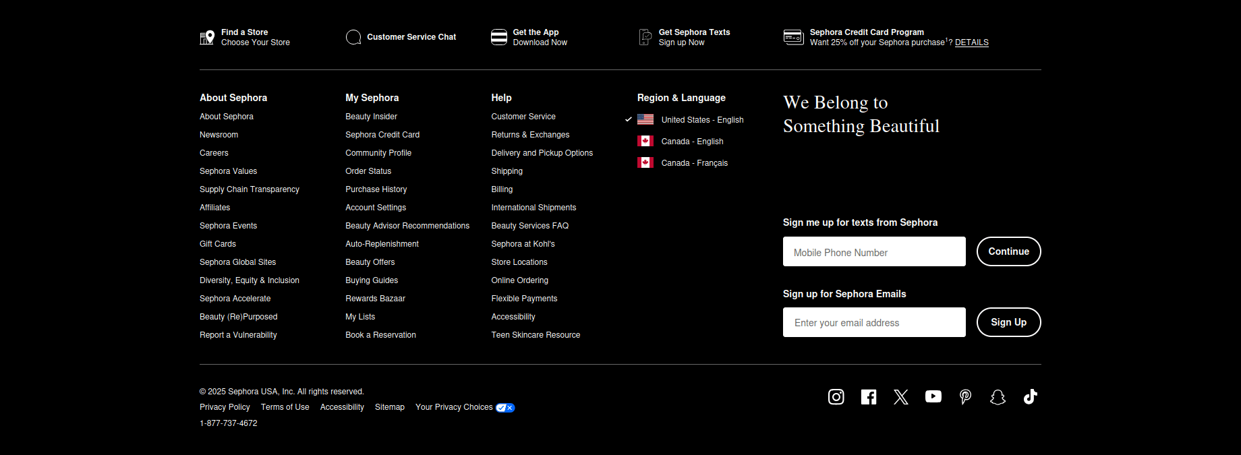The width and height of the screenshot is (1241, 455).
Task: Click the Customer Service Chat bubble icon
Action: (353, 37)
